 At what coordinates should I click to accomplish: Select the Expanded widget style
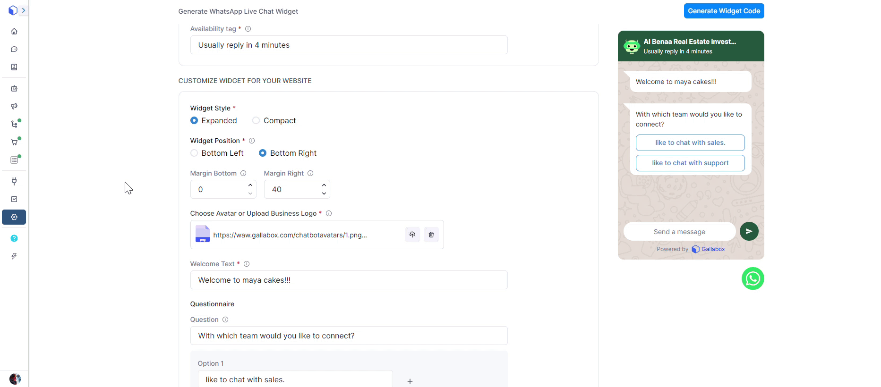[194, 120]
